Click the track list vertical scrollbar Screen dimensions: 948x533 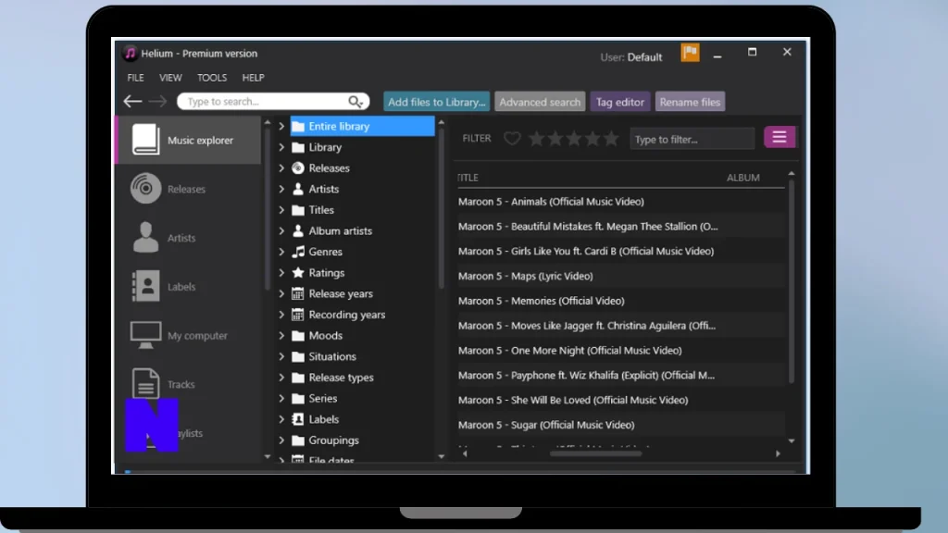click(791, 281)
